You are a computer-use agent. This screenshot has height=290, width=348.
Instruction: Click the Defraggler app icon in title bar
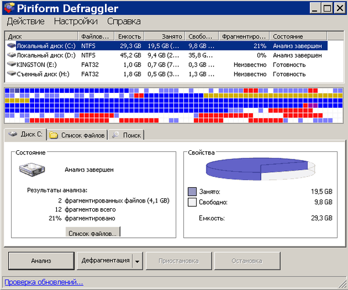click(x=9, y=8)
